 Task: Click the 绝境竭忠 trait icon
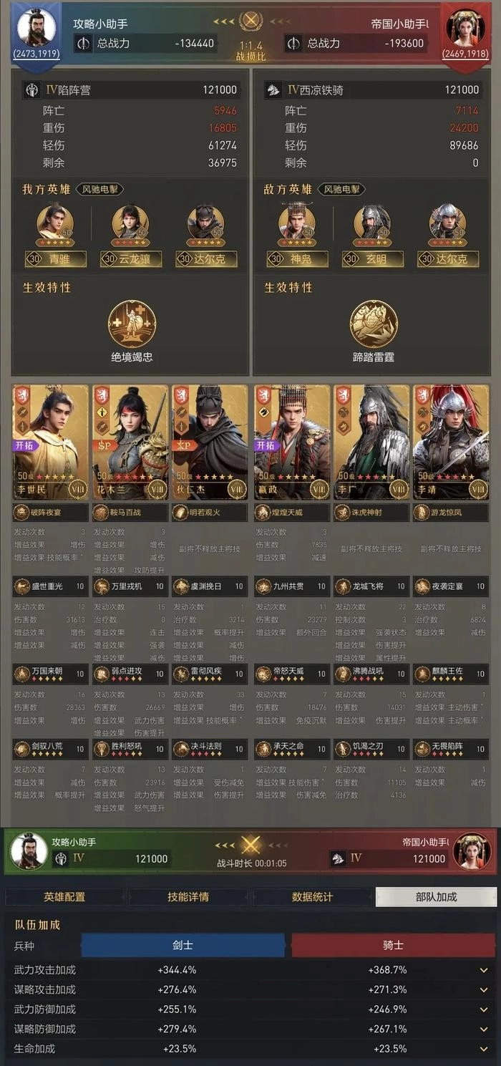tap(132, 324)
